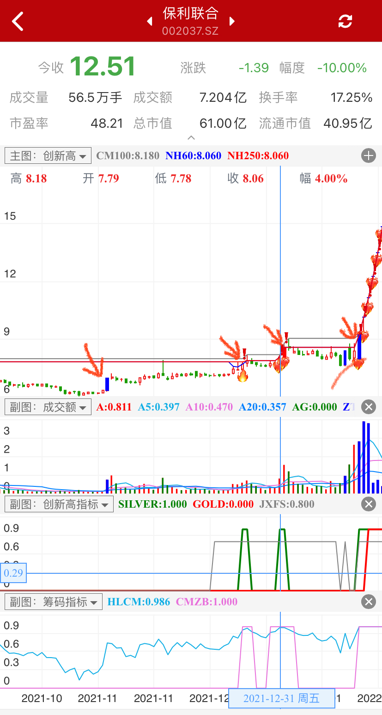Viewport: 382px width, 715px height.
Task: Close the 成交额 sub-chart panel
Action: (x=369, y=407)
